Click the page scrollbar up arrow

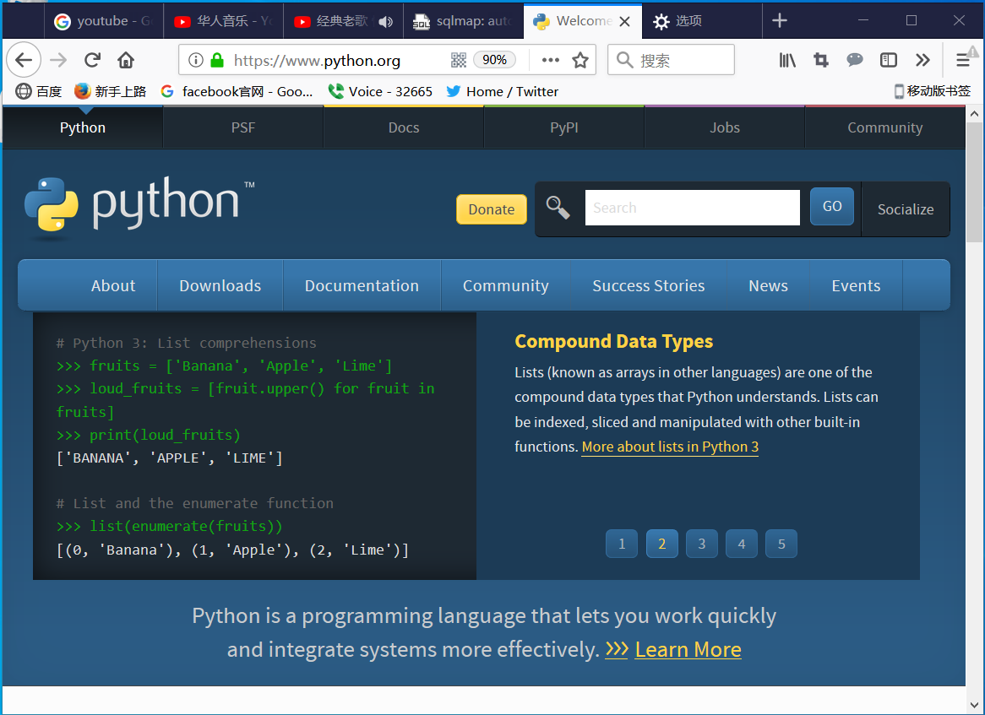974,114
